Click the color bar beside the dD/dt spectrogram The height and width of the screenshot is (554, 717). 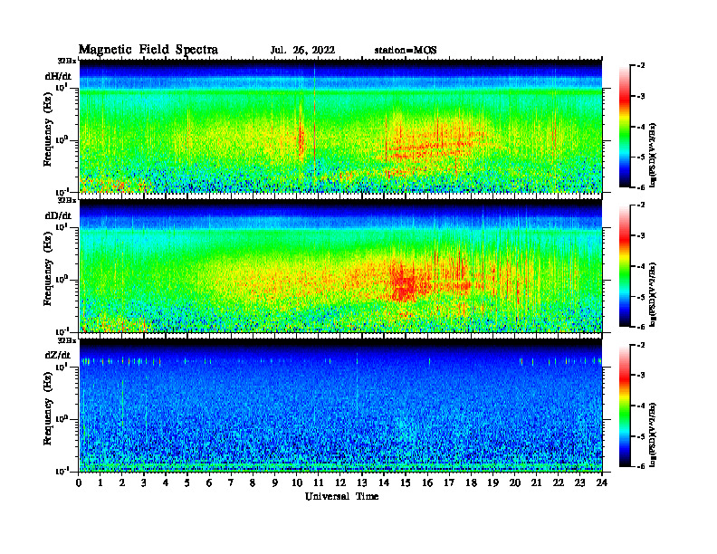pyautogui.click(x=625, y=265)
